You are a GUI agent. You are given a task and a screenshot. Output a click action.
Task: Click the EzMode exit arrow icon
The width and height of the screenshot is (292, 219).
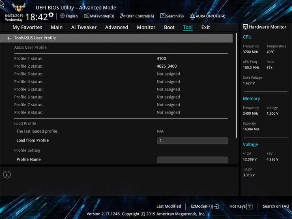tap(216, 206)
